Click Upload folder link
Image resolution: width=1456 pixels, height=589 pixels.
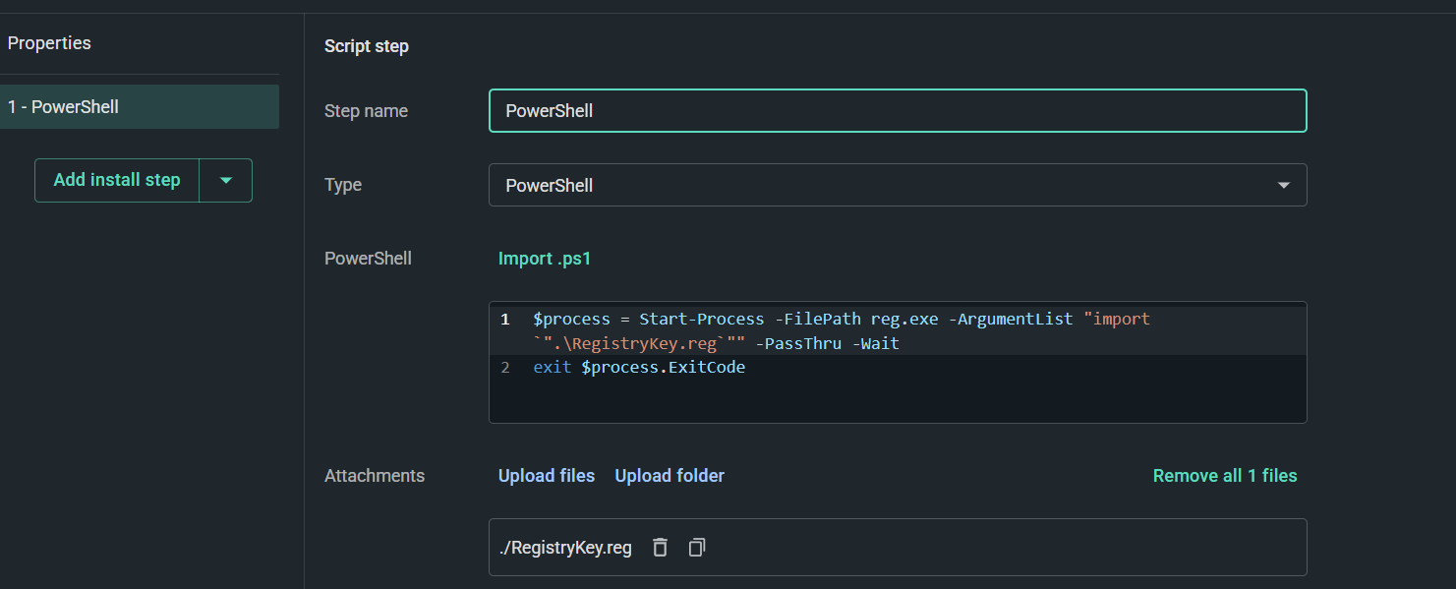click(670, 476)
